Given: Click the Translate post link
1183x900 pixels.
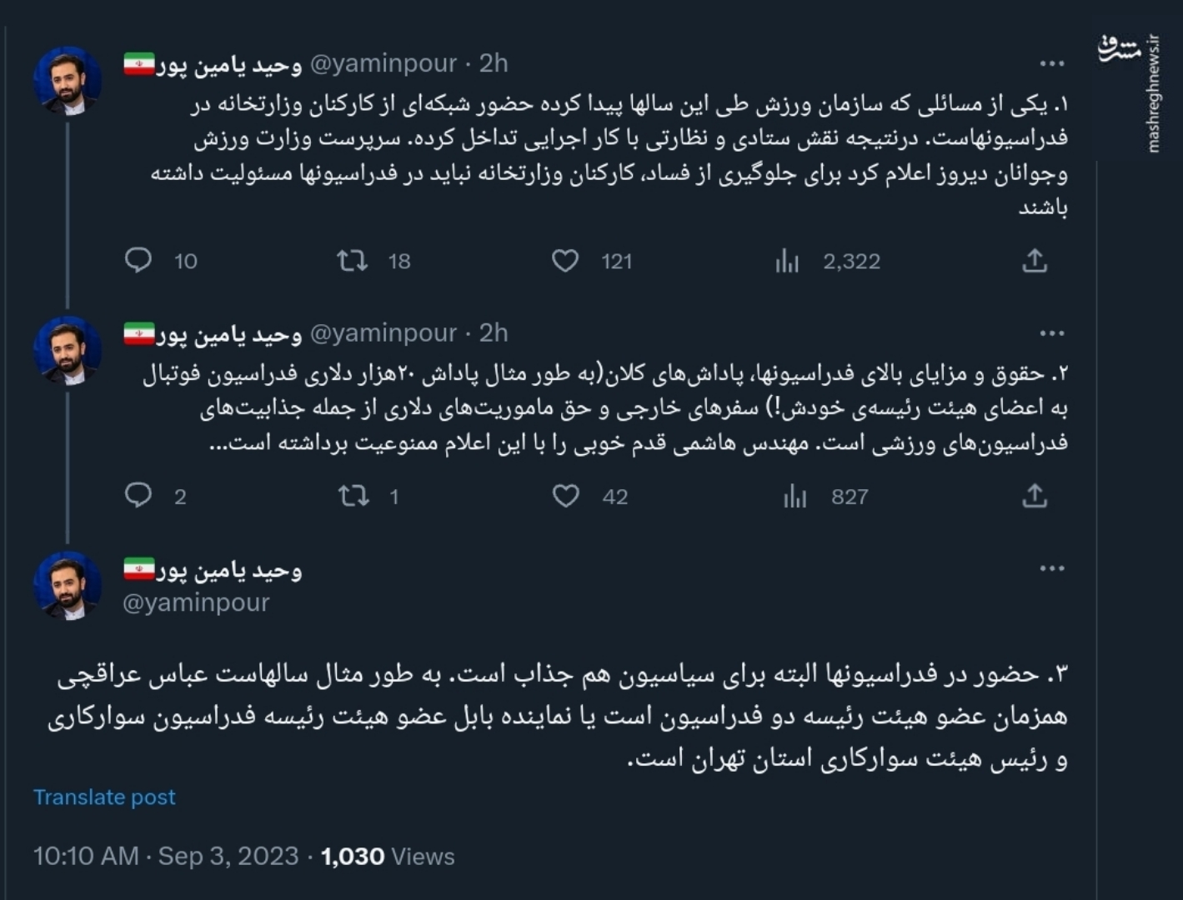Looking at the screenshot, I should (103, 797).
